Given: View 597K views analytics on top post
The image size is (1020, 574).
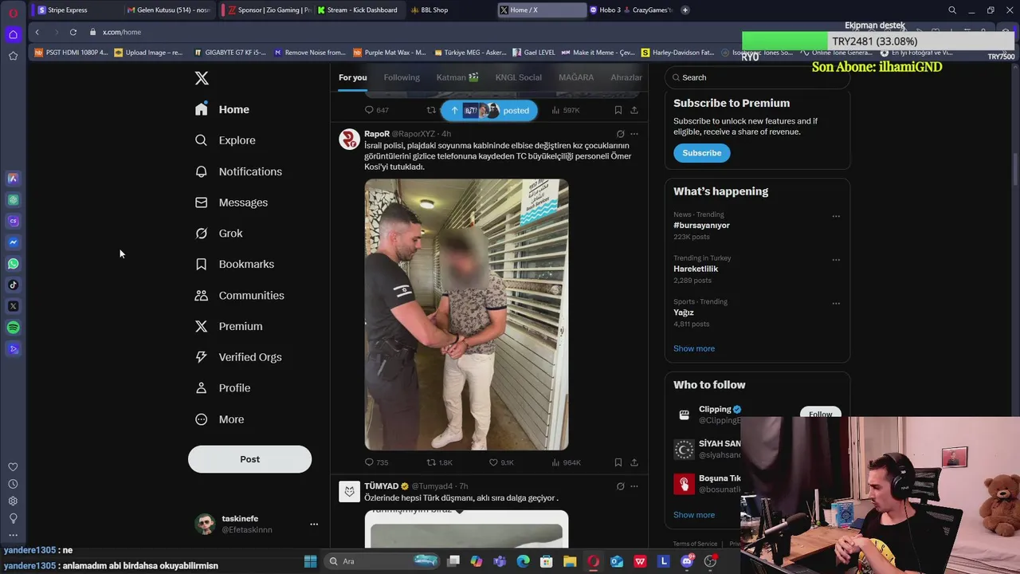Looking at the screenshot, I should [565, 110].
